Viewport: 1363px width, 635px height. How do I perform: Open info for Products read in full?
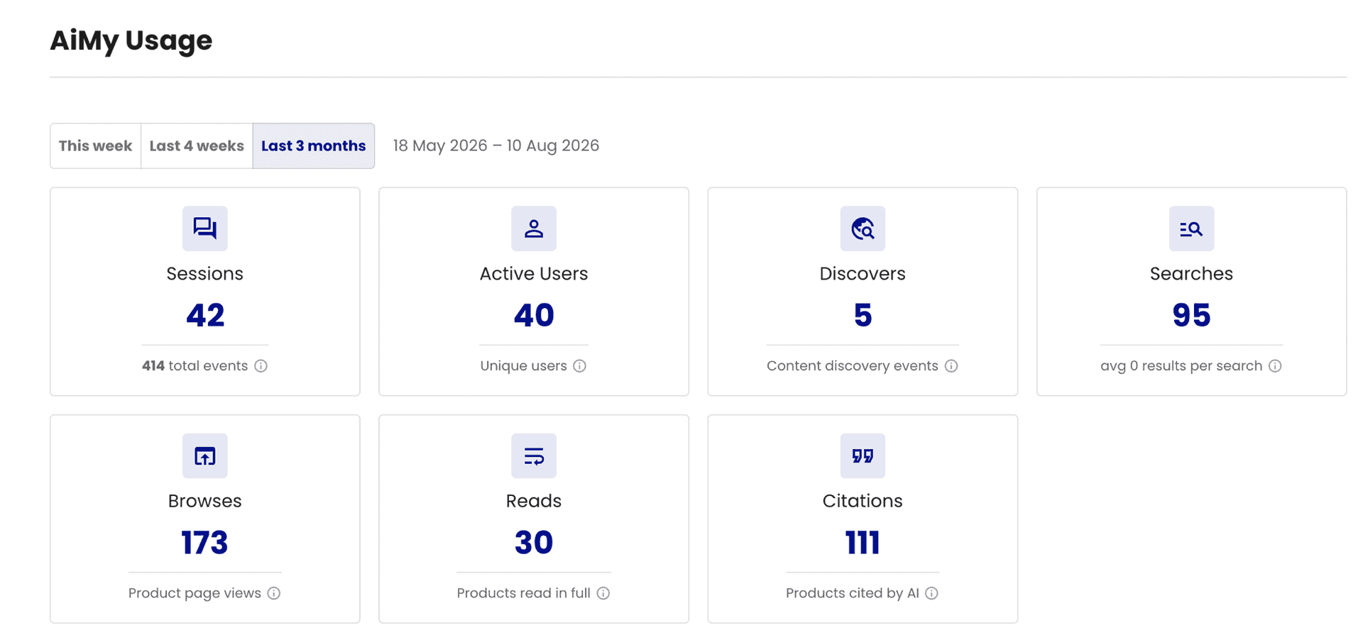603,593
